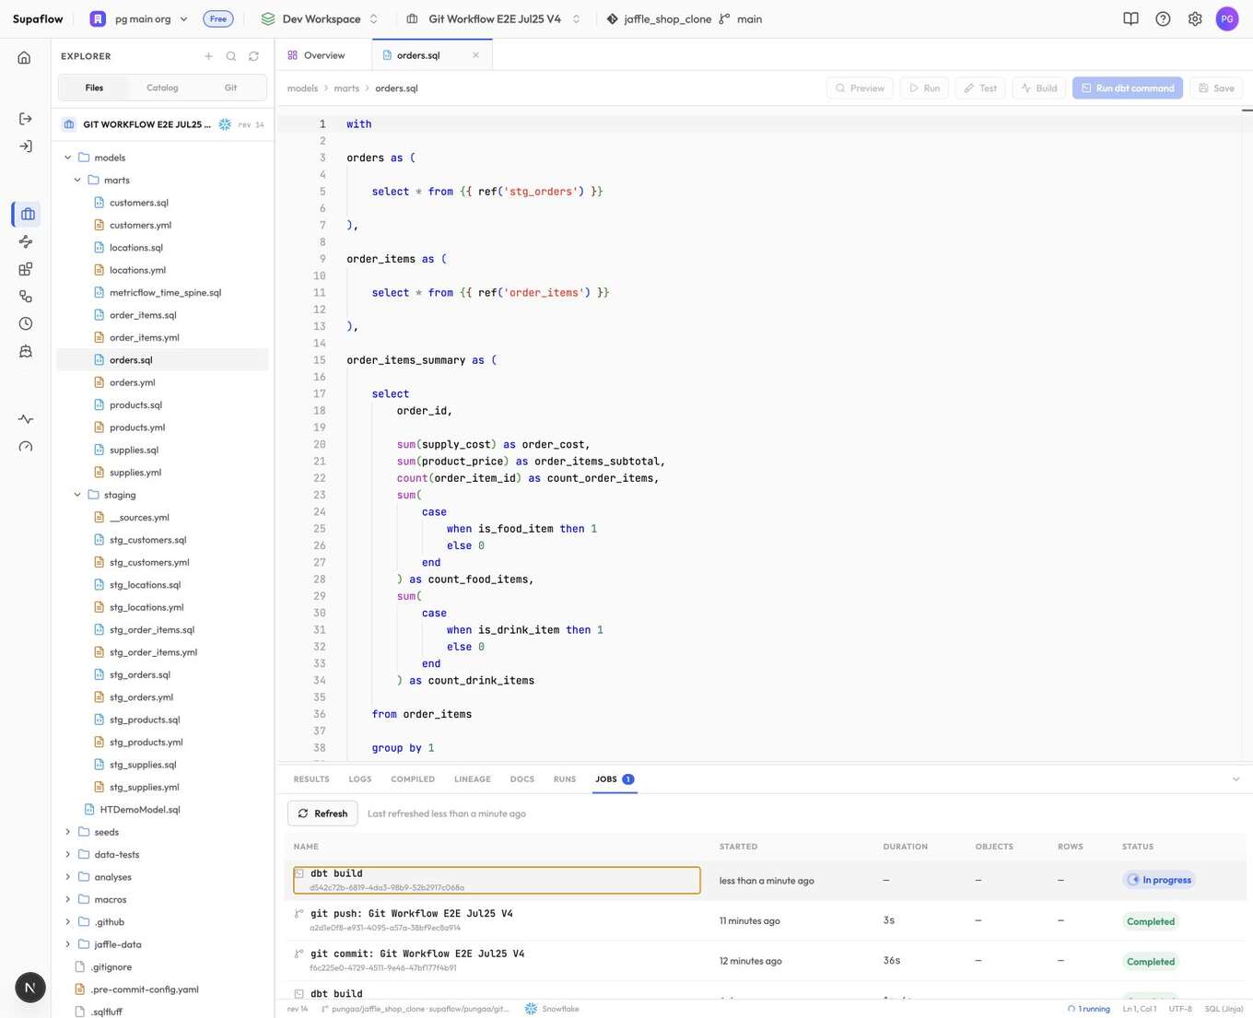This screenshot has height=1018, width=1253.
Task: Click the Snowflake icon beside project name
Action: point(225,124)
